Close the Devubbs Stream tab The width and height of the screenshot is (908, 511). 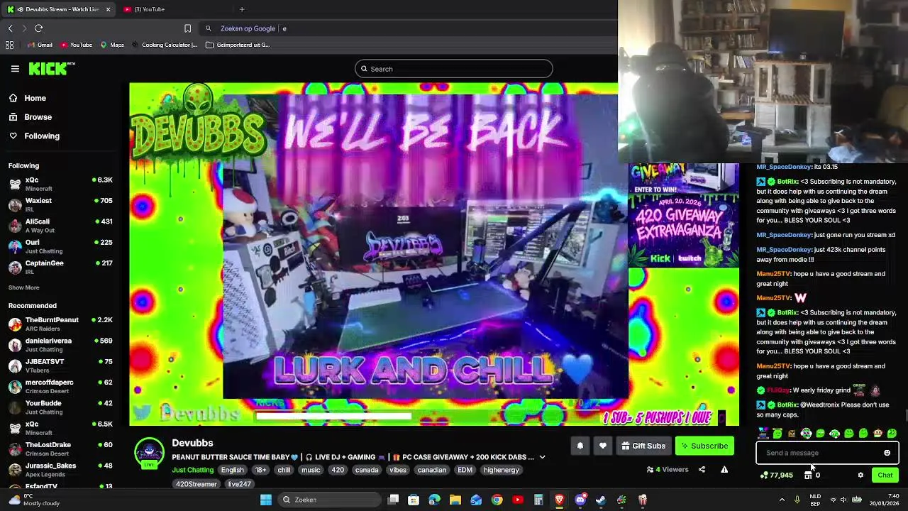click(108, 9)
